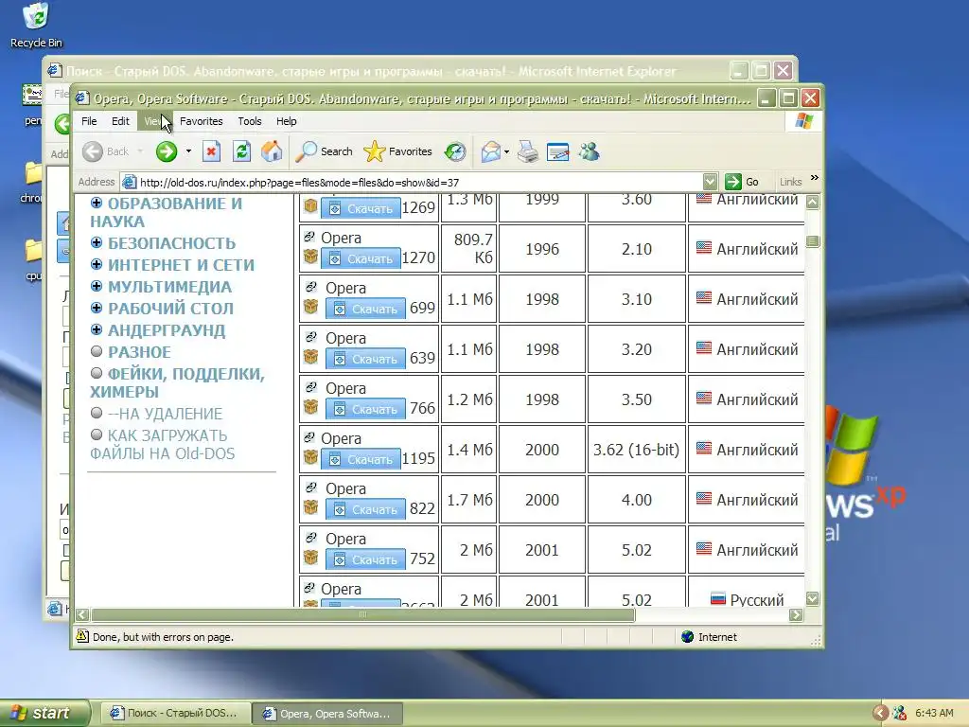Click the horizontal scrollbar right arrow
969x727 pixels.
click(x=796, y=614)
